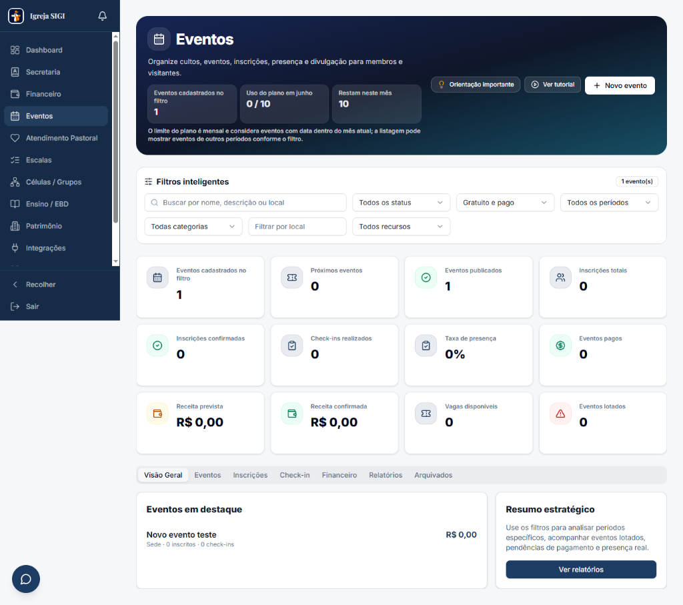683x605 pixels.
Task: Expand the Todos os períodos dropdown
Action: (x=609, y=203)
